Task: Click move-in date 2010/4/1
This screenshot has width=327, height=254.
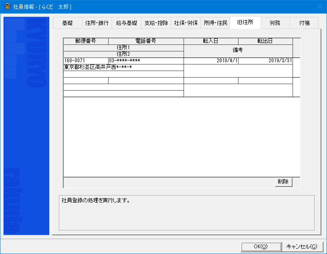Action: [x=211, y=61]
